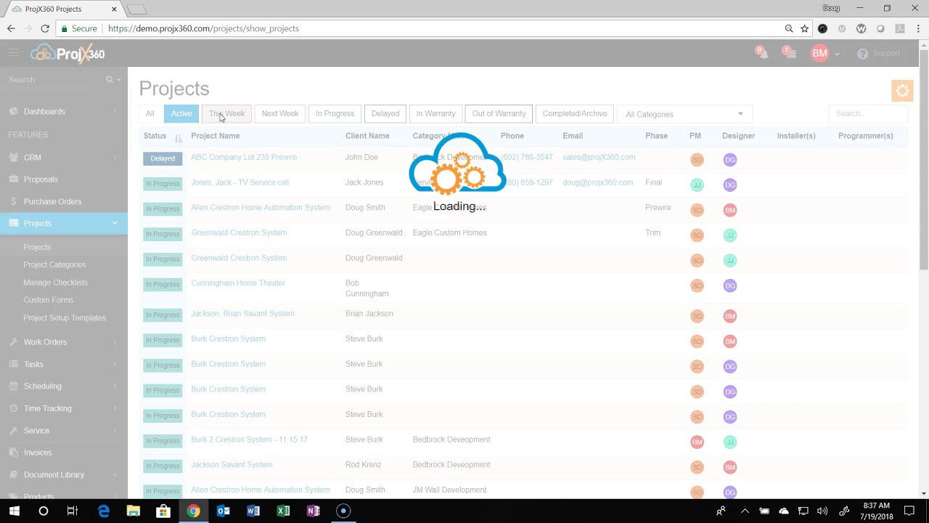Reload the page in Chrome
The width and height of the screenshot is (929, 523).
[x=45, y=28]
